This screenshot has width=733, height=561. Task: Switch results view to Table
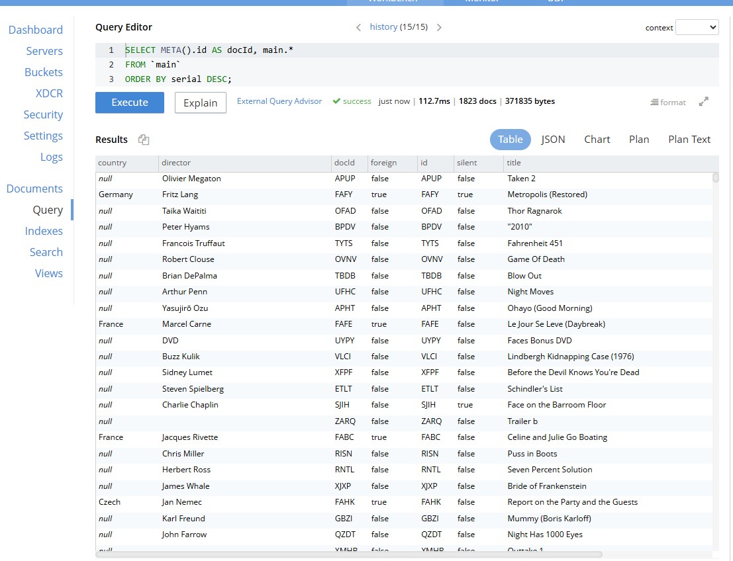(x=510, y=139)
